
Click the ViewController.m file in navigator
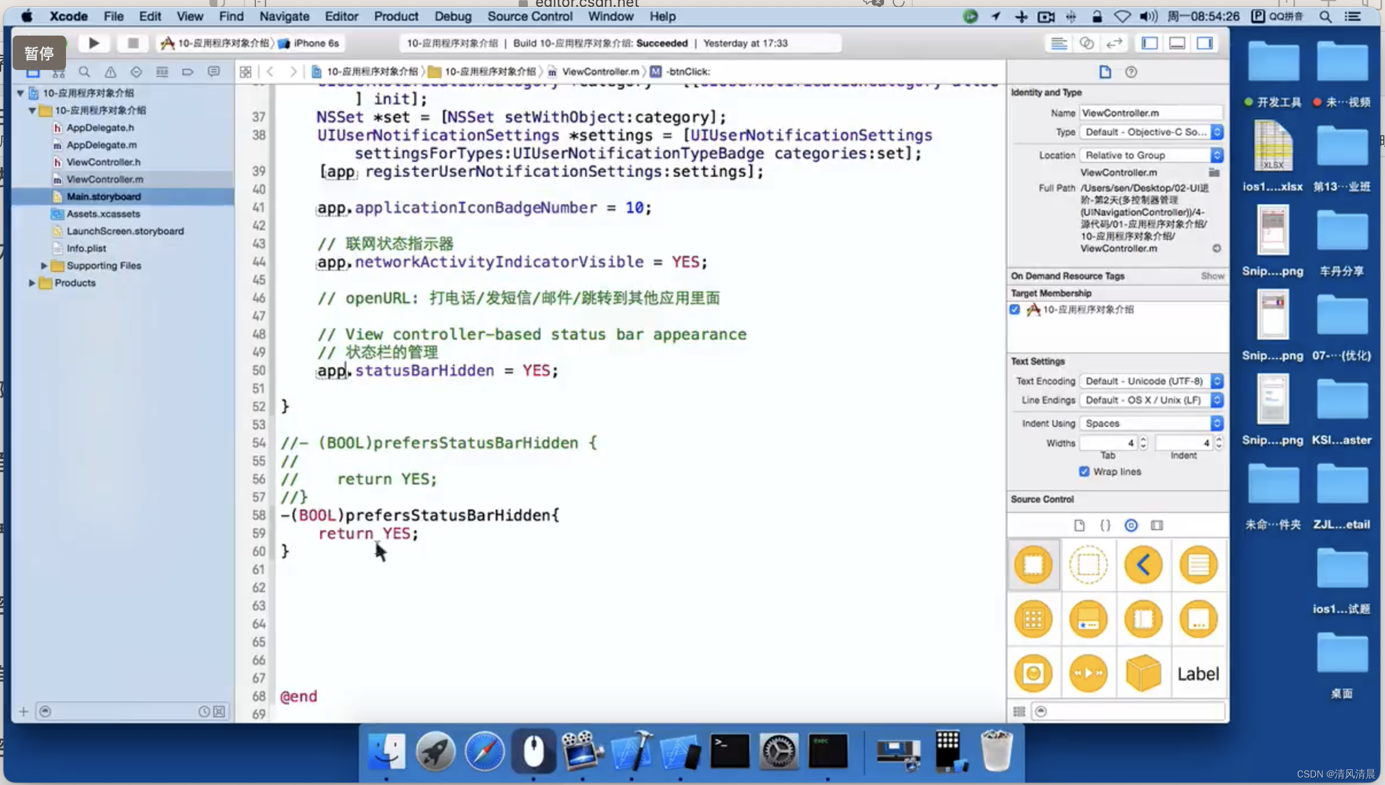[104, 179]
